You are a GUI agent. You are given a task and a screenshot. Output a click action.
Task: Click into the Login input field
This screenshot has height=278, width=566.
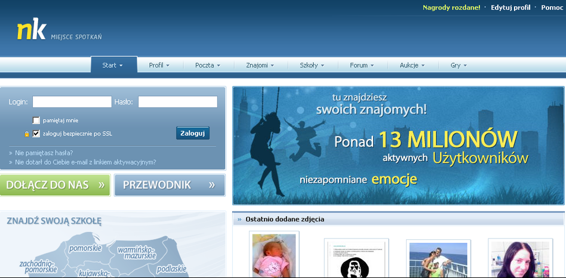72,102
